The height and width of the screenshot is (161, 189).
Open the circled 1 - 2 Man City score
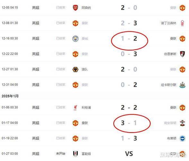point(129,39)
